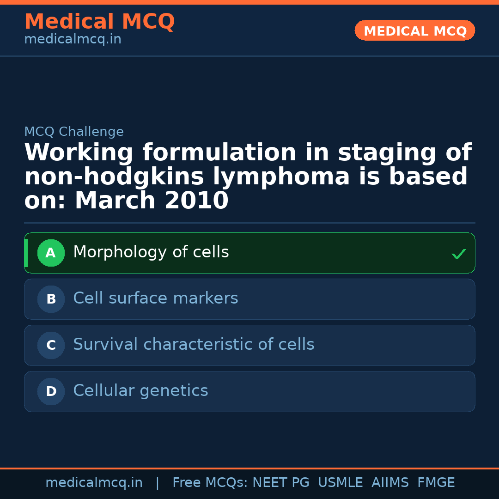The width and height of the screenshot is (499, 499).
Task: Select the Morphology of cells answer text
Action: tap(151, 252)
